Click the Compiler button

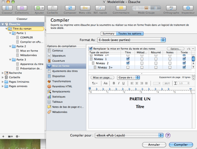(181, 144)
